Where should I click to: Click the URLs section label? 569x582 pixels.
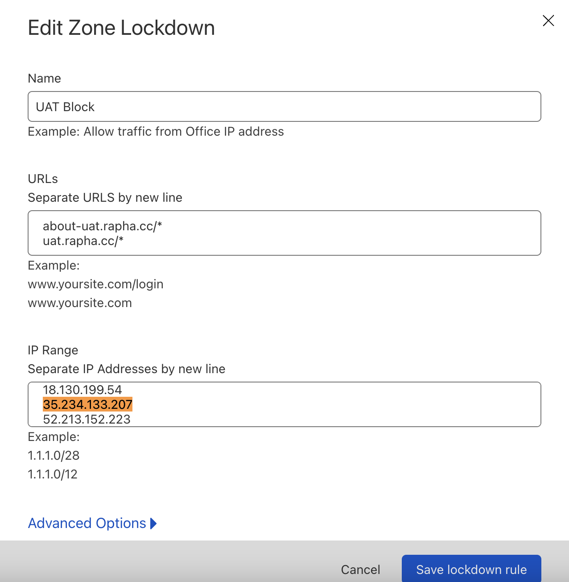[x=43, y=179]
